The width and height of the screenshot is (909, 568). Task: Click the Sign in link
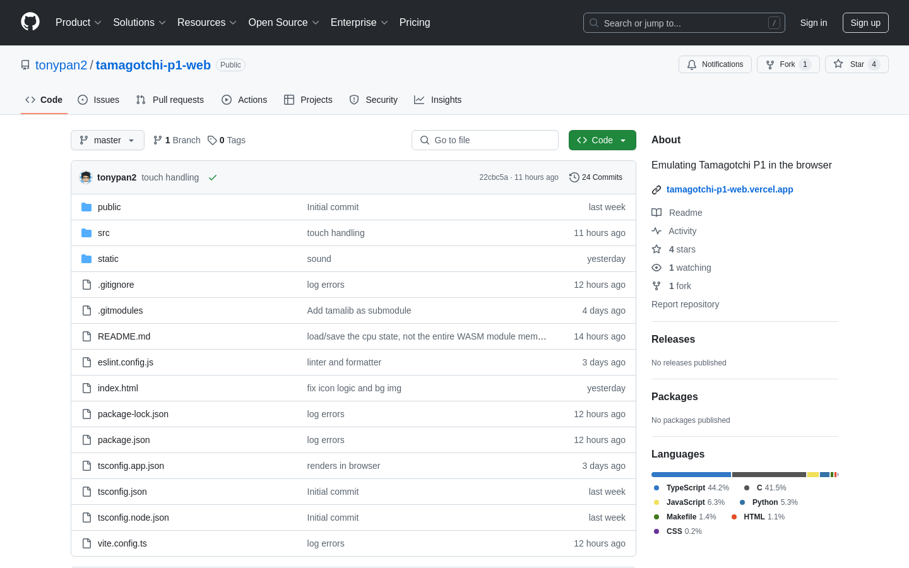pyautogui.click(x=814, y=23)
